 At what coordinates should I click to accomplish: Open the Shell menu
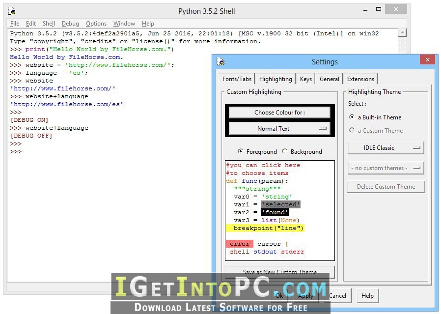point(49,24)
